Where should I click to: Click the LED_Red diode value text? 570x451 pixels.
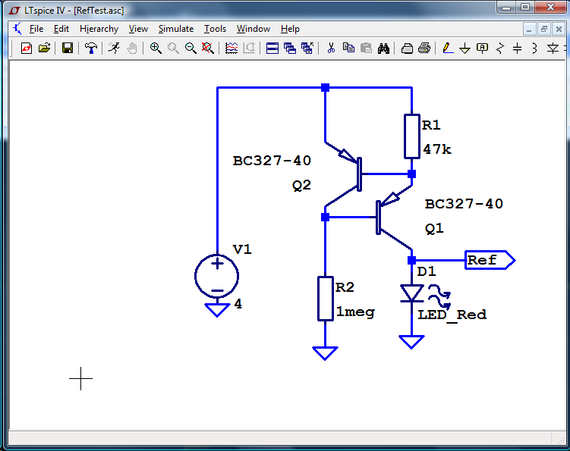pyautogui.click(x=452, y=315)
